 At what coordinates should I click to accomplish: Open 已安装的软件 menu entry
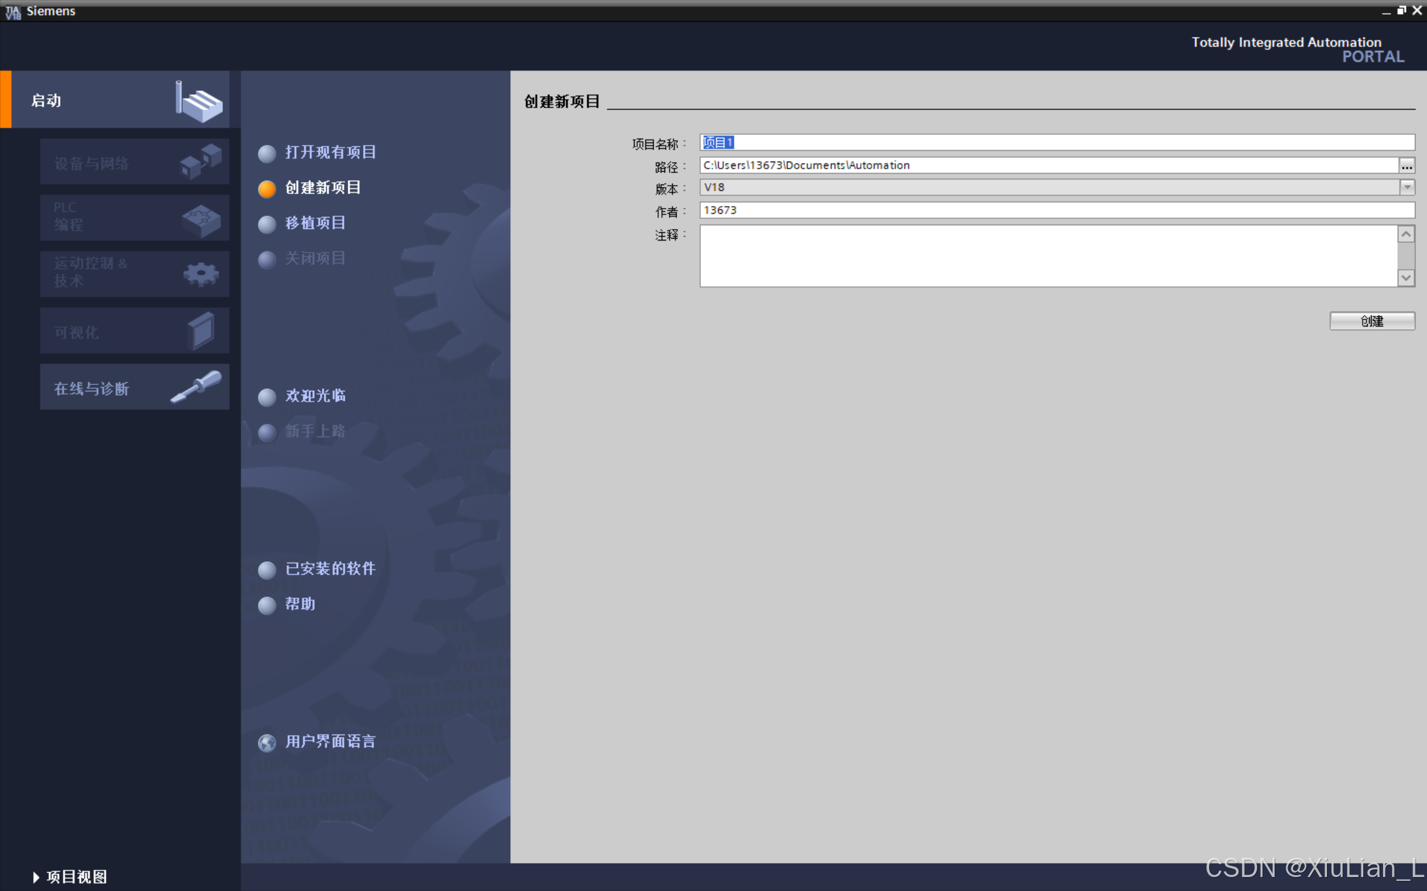(329, 568)
